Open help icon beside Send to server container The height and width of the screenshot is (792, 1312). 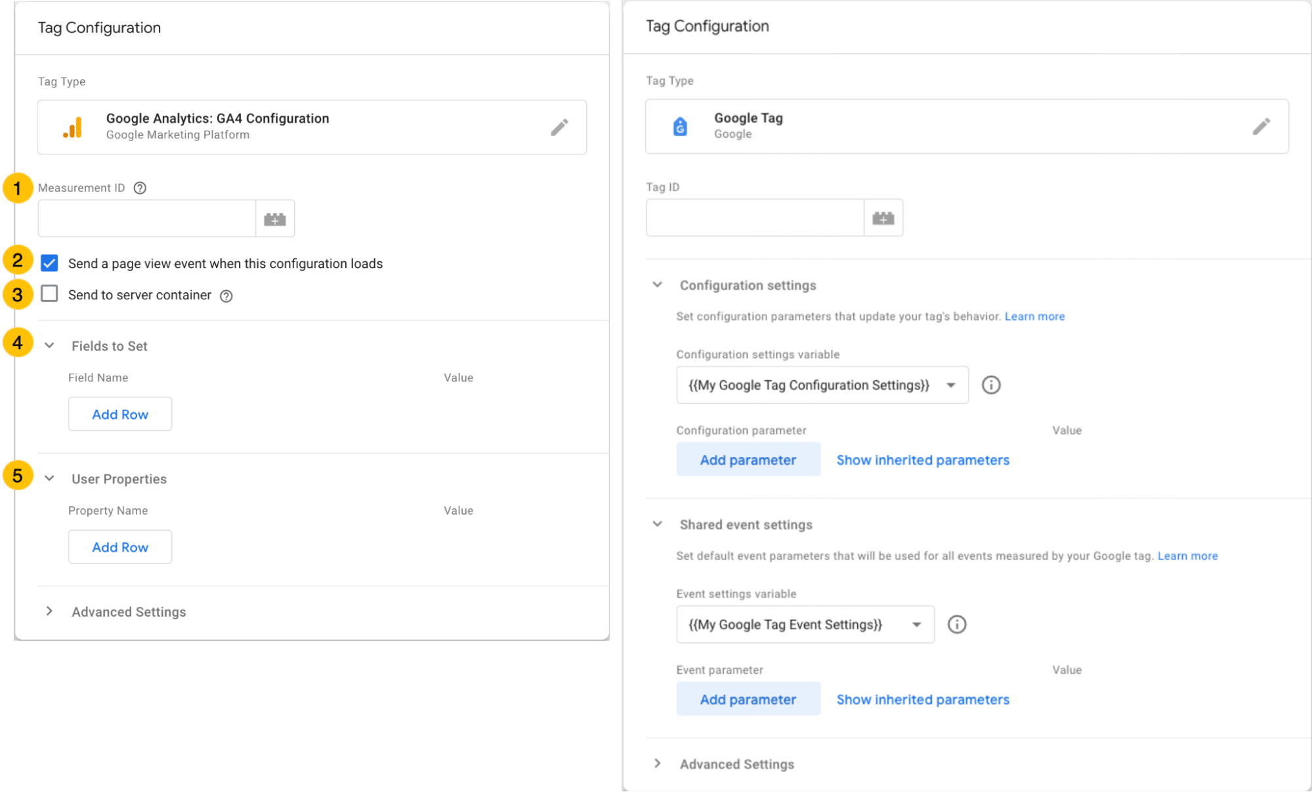pyautogui.click(x=226, y=296)
